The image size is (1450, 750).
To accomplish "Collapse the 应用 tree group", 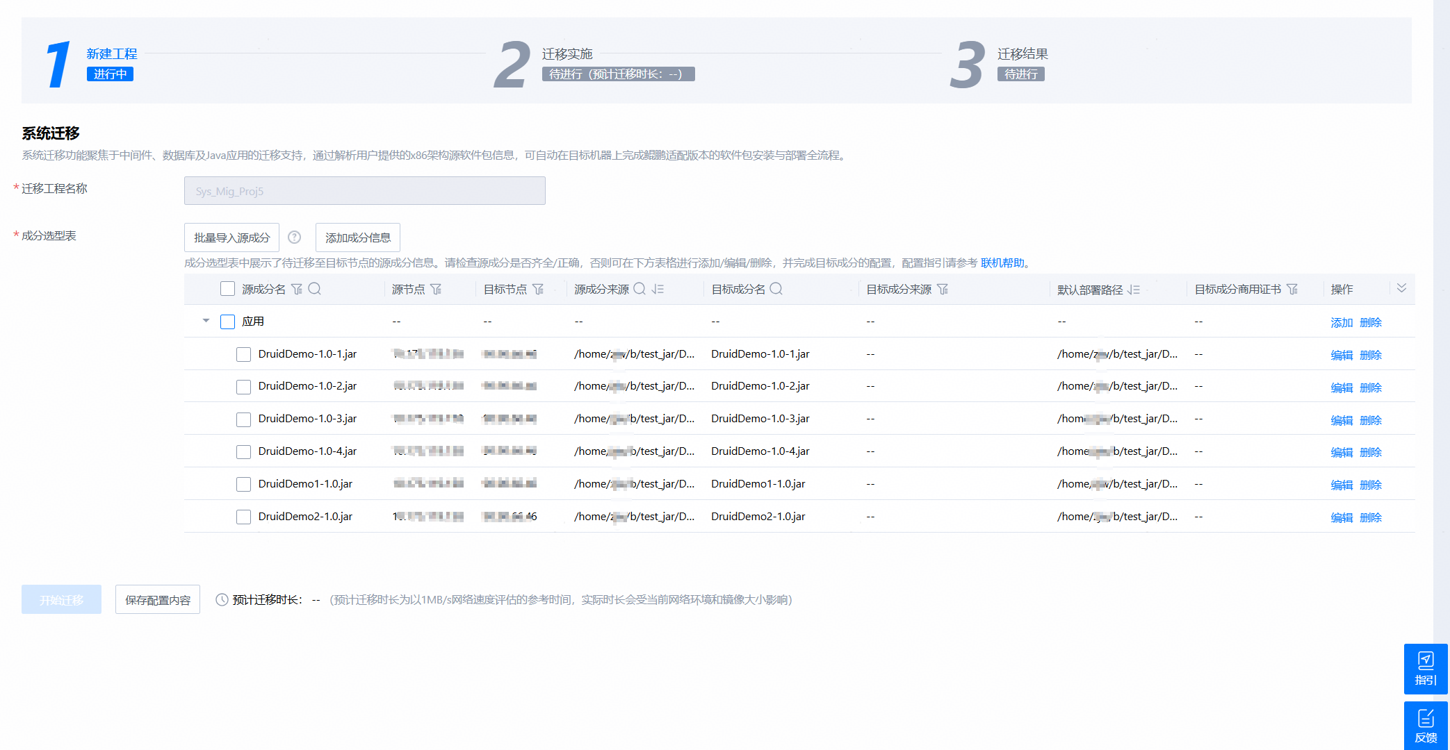I will click(206, 321).
